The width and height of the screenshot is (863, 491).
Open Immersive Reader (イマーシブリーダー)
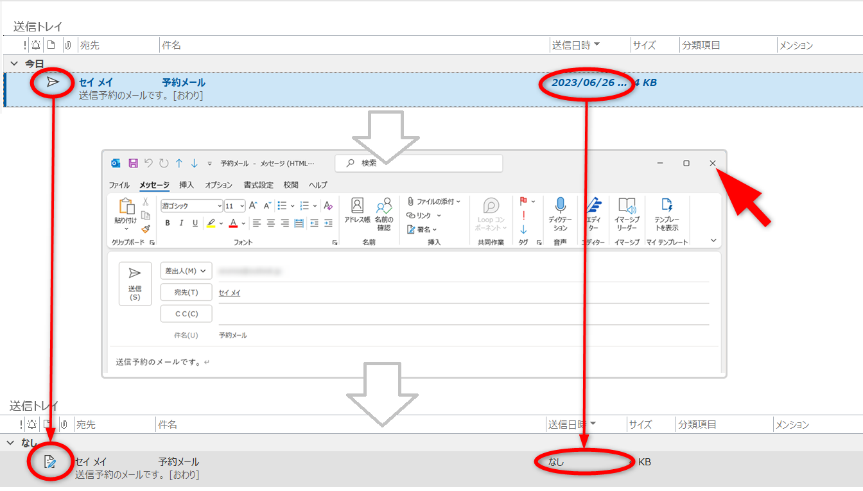pyautogui.click(x=627, y=214)
